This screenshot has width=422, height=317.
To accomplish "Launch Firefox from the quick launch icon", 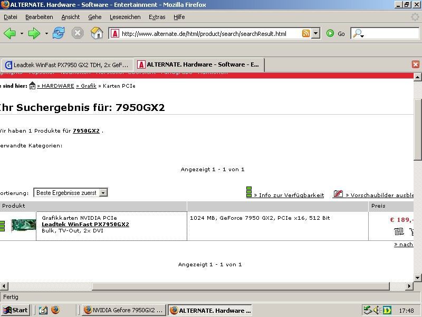I will [55, 310].
